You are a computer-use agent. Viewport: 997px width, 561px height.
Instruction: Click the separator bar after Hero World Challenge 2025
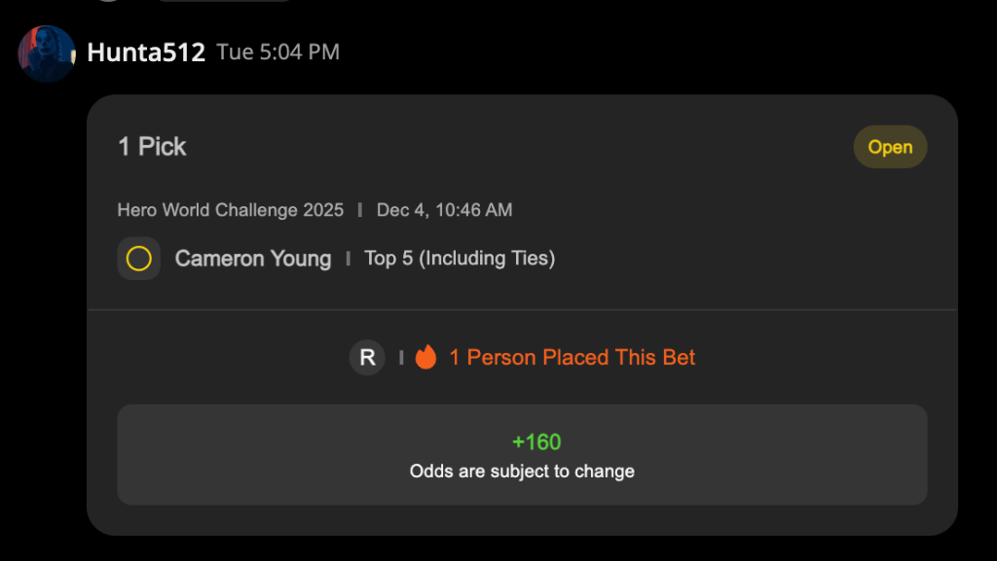point(360,210)
